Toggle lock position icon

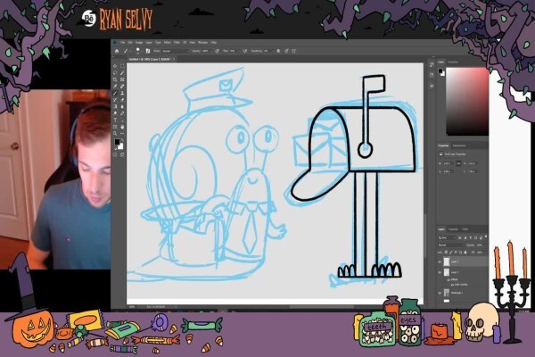(x=456, y=252)
